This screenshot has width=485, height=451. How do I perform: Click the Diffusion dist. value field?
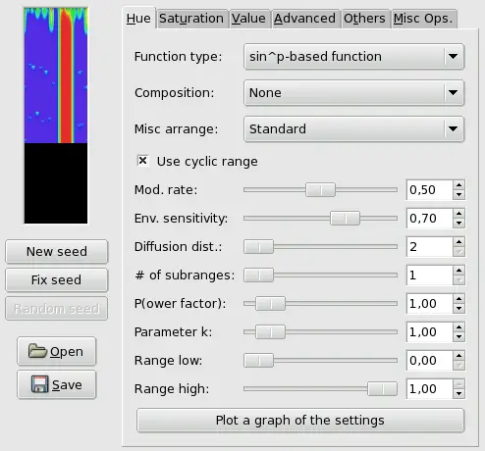pos(430,246)
